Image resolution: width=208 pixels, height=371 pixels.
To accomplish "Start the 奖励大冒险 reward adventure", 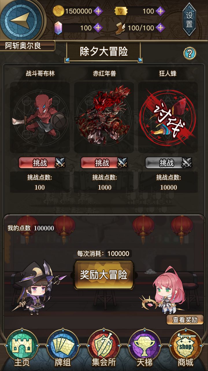I will point(104,275).
